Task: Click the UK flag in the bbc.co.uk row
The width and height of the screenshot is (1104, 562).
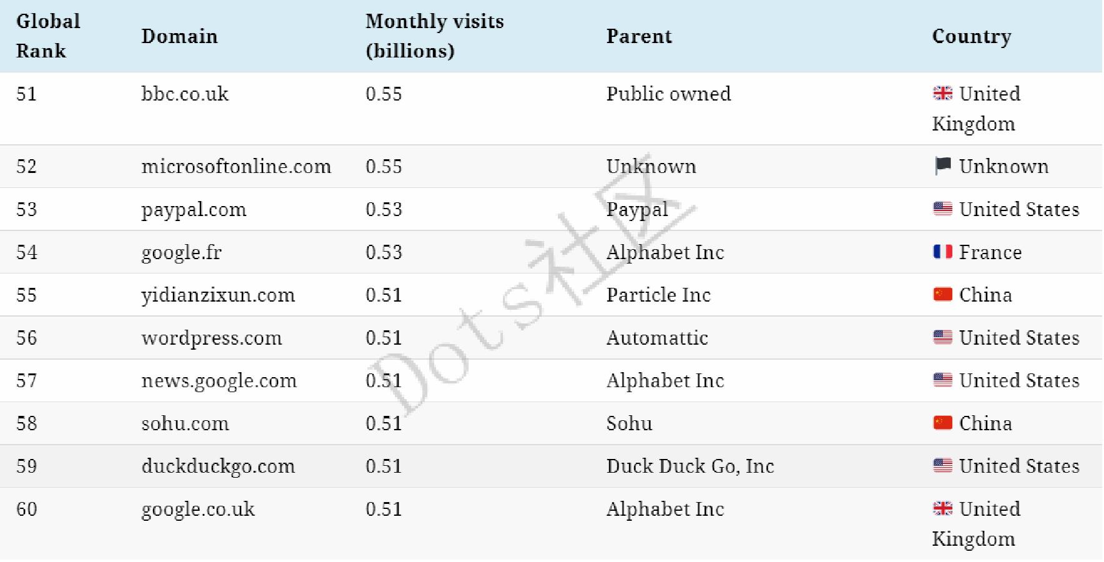Action: pos(942,94)
